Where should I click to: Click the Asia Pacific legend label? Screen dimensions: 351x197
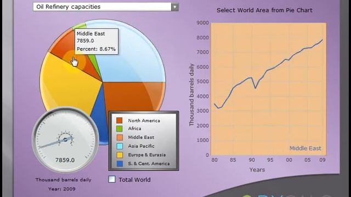pos(141,146)
